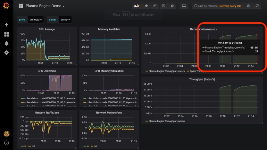Screen dimensions: 267x150
Task: Open the Configuration gear in sidebar
Action: 6,53
